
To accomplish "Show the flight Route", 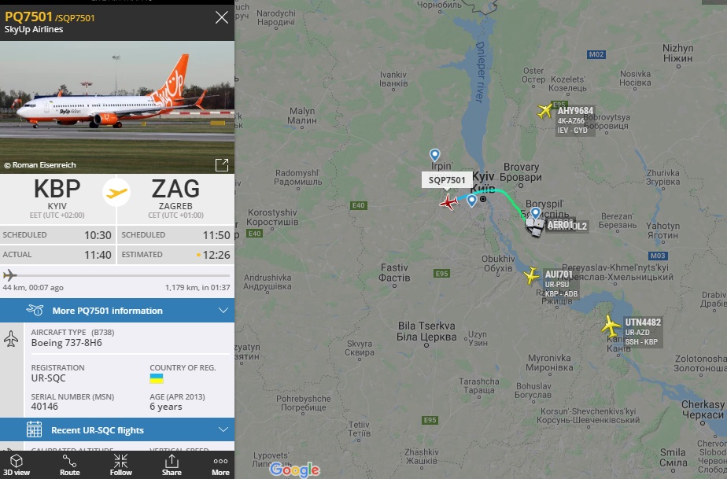I will [x=69, y=465].
